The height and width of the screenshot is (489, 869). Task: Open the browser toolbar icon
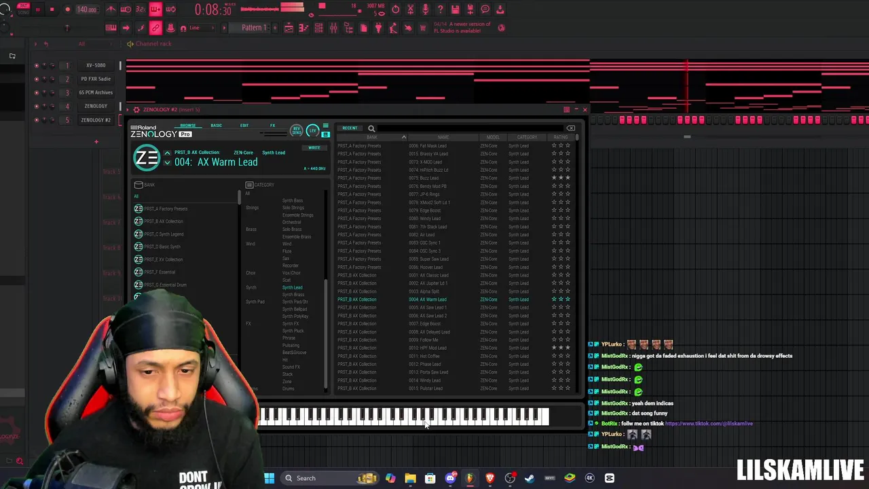tap(348, 28)
